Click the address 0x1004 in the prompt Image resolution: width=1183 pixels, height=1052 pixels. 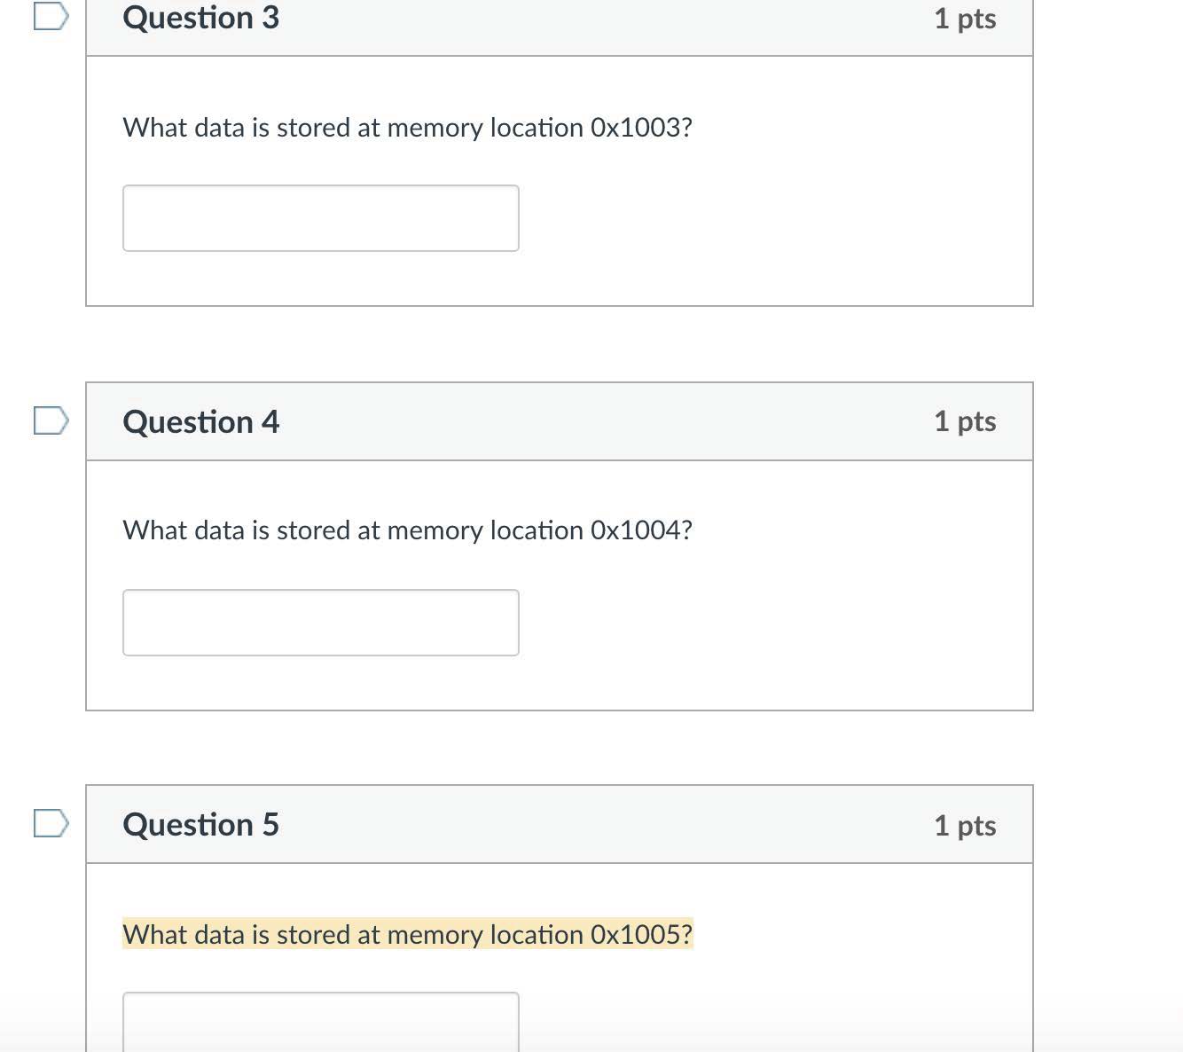[640, 530]
